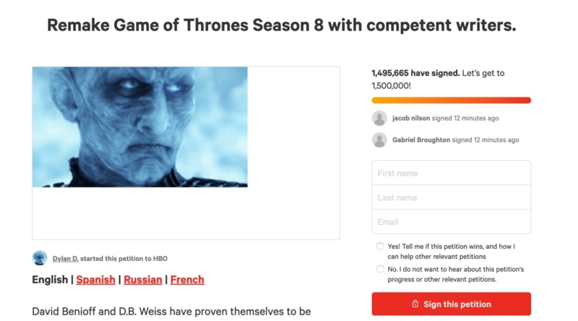Image resolution: width=578 pixels, height=321 pixels.
Task: Click the Gabriel Broughton signer name
Action: coord(420,140)
